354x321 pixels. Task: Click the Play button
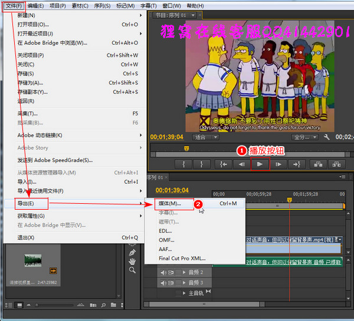260,164
